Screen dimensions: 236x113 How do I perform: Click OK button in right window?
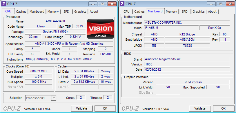[224, 108]
